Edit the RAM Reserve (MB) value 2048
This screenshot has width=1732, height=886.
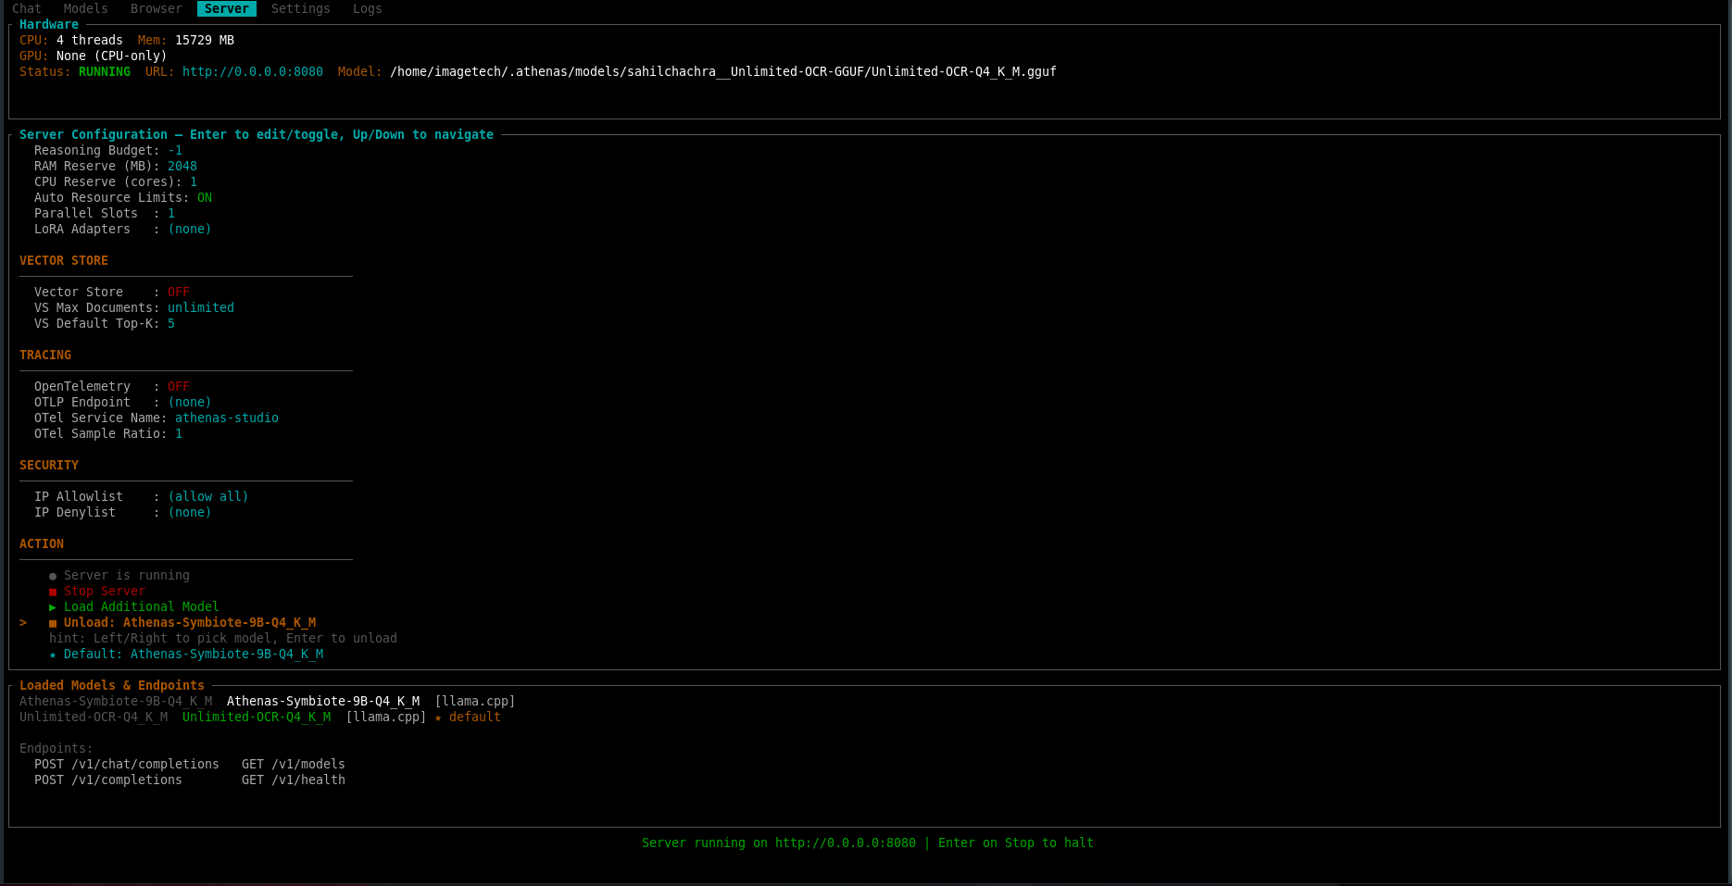[182, 167]
